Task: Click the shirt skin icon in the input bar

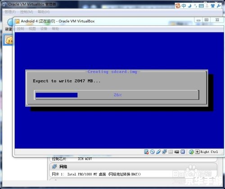Action: click(x=213, y=6)
